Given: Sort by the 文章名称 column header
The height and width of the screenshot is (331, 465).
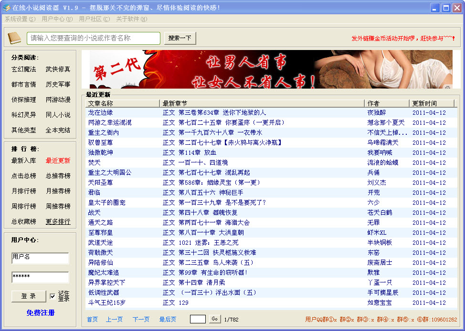Looking at the screenshot, I should point(123,103).
